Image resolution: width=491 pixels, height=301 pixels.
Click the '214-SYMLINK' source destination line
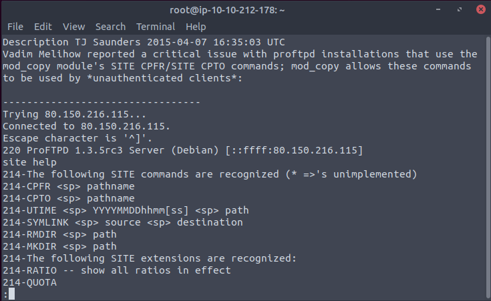click(123, 222)
